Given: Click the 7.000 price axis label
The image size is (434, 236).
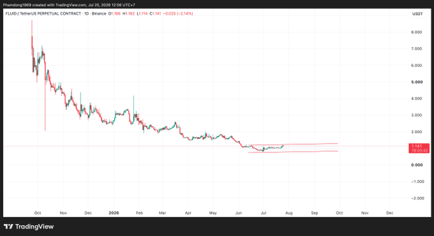Looking at the screenshot, I should (x=416, y=48).
